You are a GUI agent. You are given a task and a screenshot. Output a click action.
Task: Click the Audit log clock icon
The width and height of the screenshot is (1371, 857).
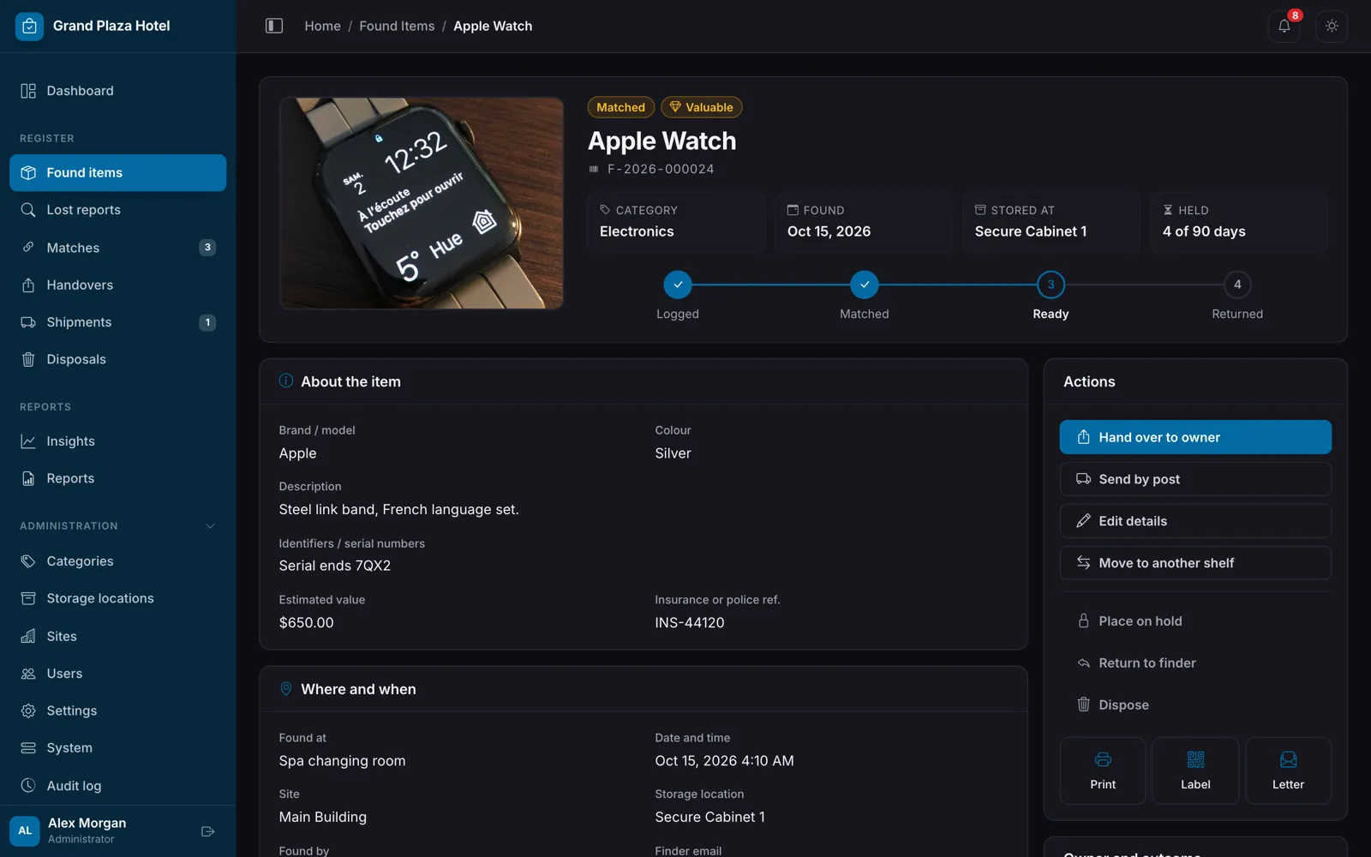28,785
